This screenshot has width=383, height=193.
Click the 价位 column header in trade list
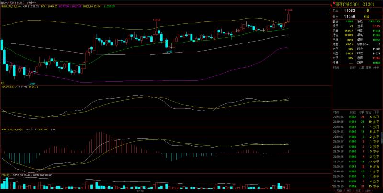pyautogui.click(x=353, y=112)
